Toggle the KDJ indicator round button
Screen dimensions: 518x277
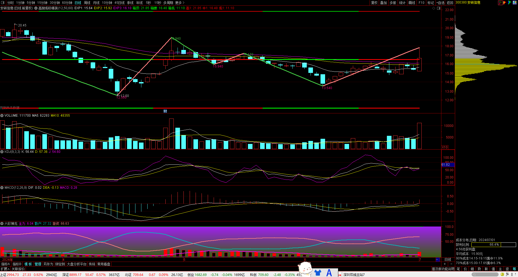pos(2,152)
